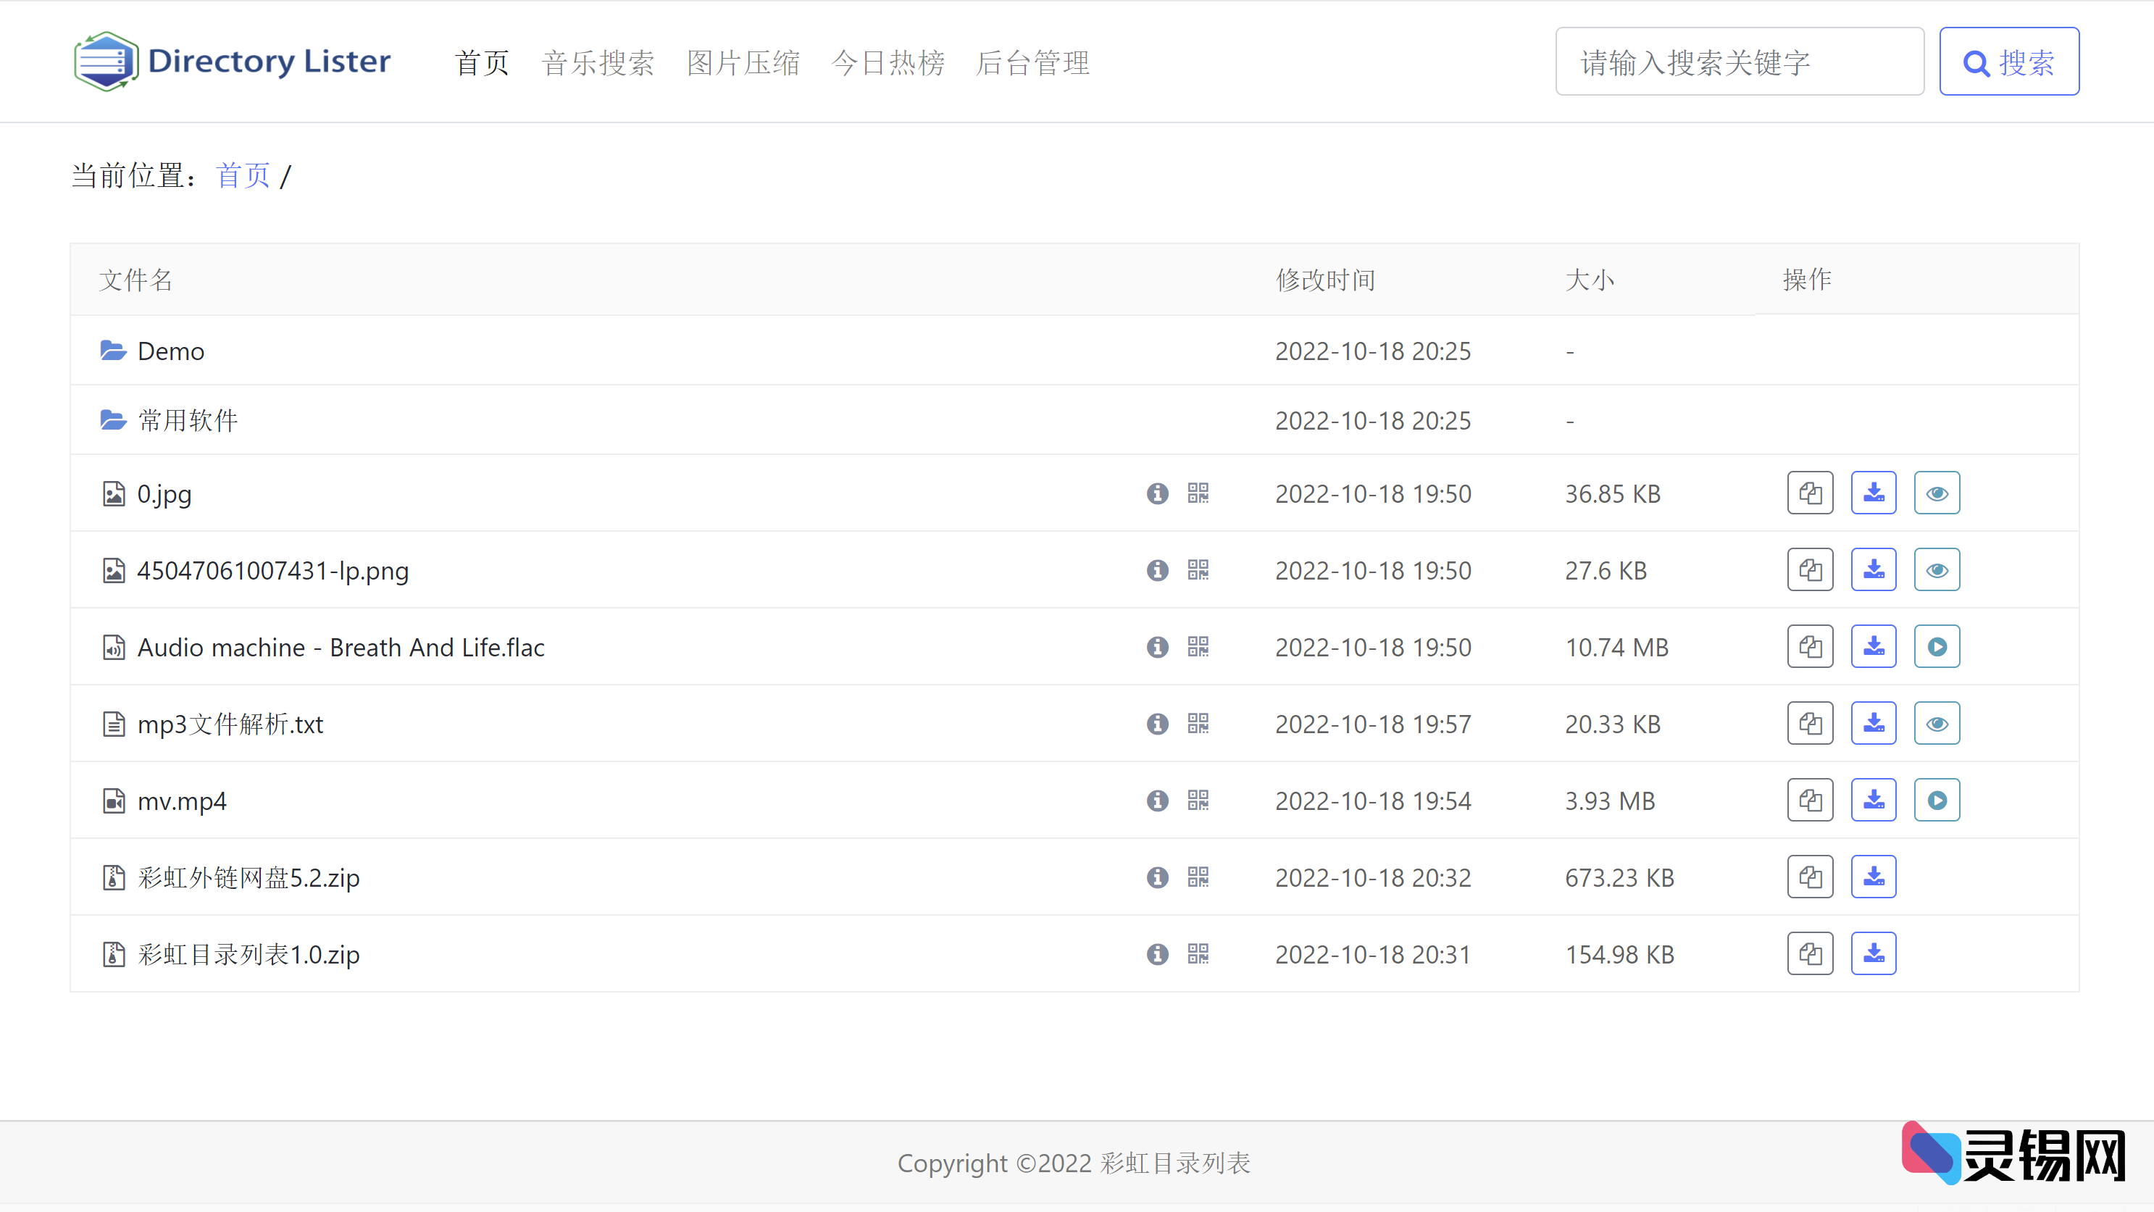Download the Audio machine flac file
The image size is (2154, 1212).
[1873, 647]
